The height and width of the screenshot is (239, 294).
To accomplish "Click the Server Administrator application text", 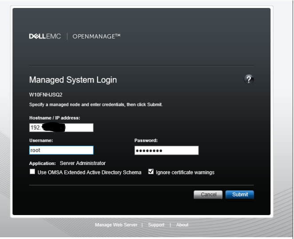I will tap(83, 163).
